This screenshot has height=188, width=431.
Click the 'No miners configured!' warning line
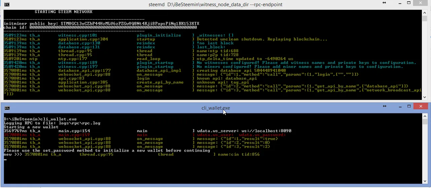tap(300, 67)
